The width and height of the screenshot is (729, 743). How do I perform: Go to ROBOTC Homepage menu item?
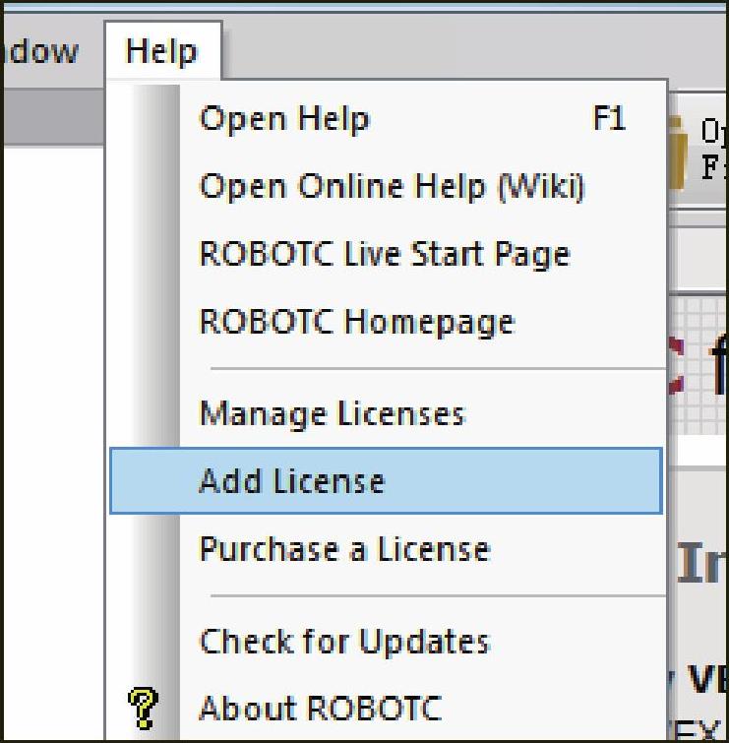pos(386,322)
